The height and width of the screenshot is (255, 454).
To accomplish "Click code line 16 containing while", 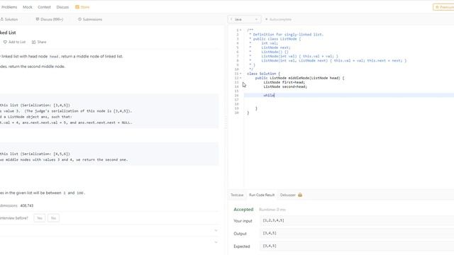I will (x=349, y=96).
